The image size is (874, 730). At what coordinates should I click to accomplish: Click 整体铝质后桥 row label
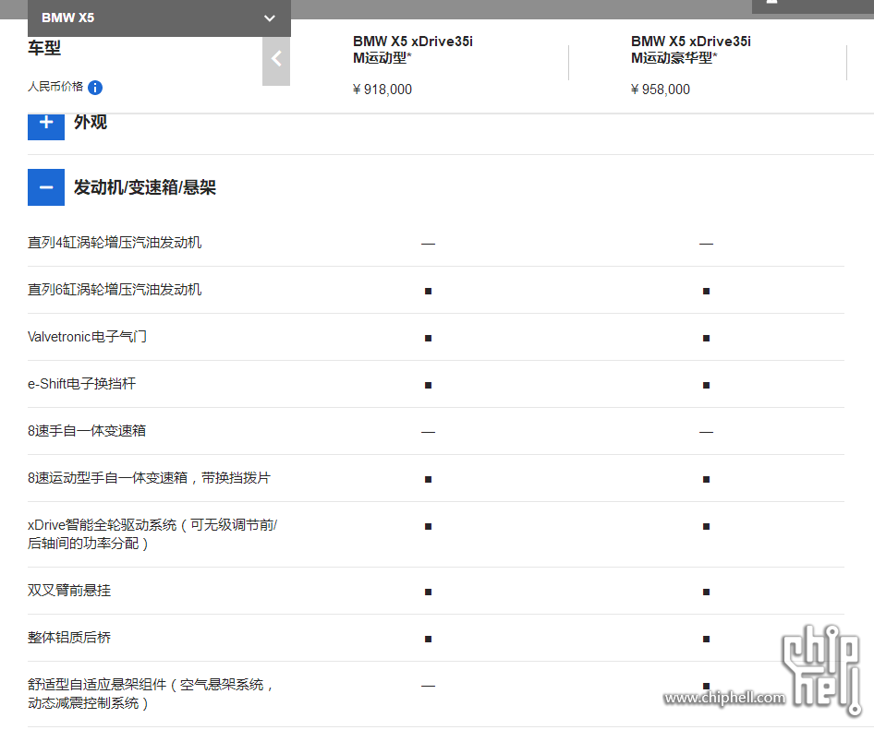pyautogui.click(x=69, y=638)
